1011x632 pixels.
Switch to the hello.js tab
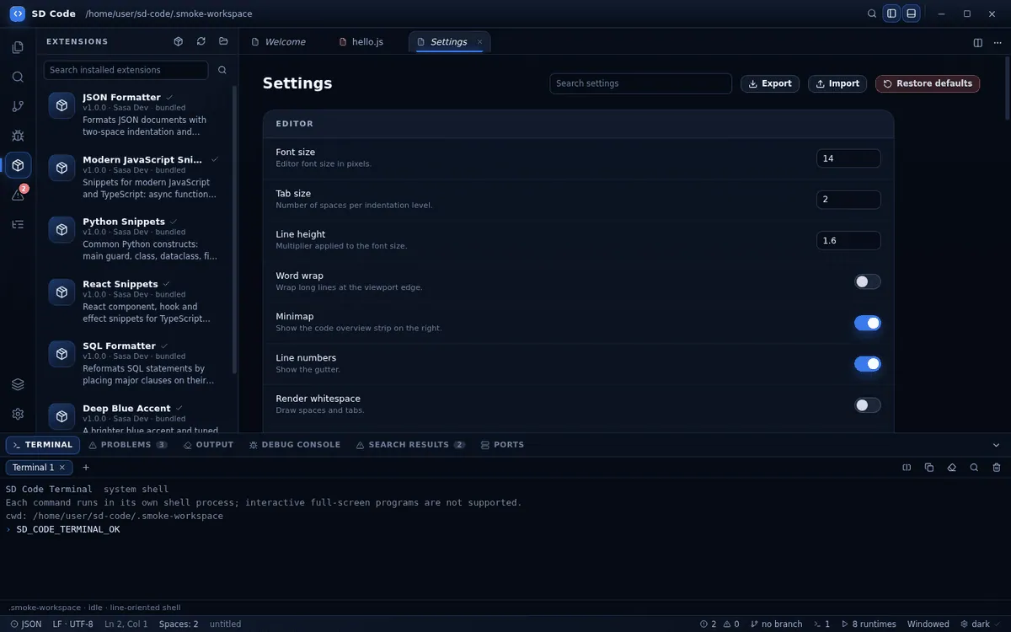pos(361,42)
